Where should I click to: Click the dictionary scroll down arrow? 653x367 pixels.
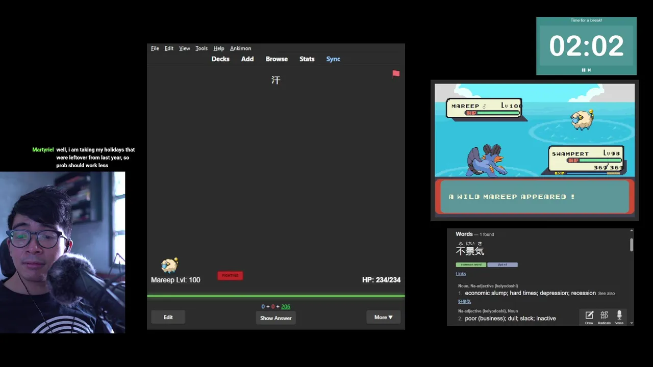[632, 323]
